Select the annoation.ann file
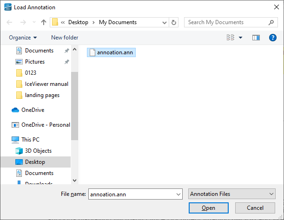 tap(111, 52)
